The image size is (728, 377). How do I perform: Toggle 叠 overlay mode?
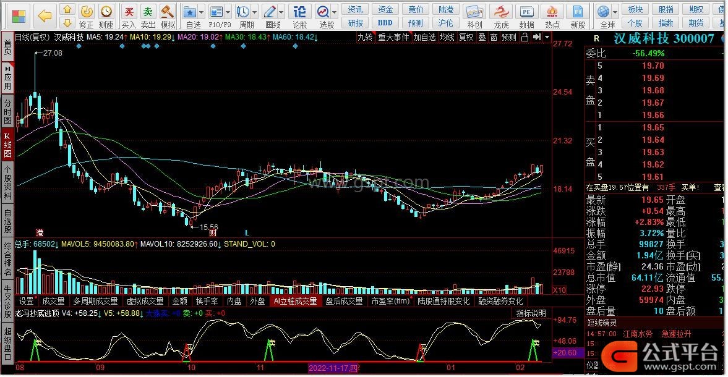(482, 37)
